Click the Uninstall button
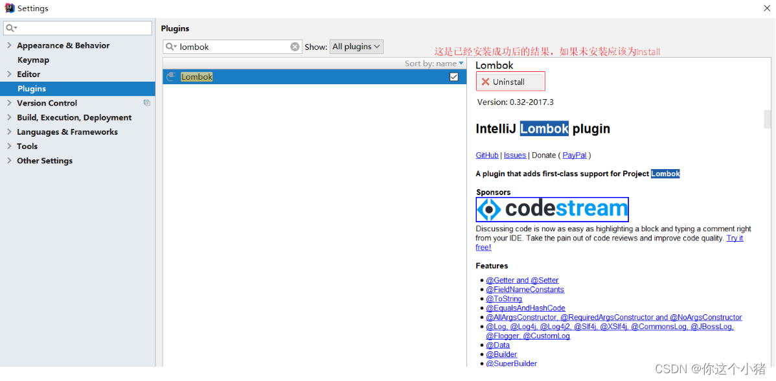Screen dimensions: 776x381 (x=510, y=82)
